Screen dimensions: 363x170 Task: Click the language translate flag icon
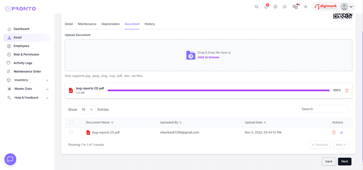pyautogui.click(x=296, y=7)
